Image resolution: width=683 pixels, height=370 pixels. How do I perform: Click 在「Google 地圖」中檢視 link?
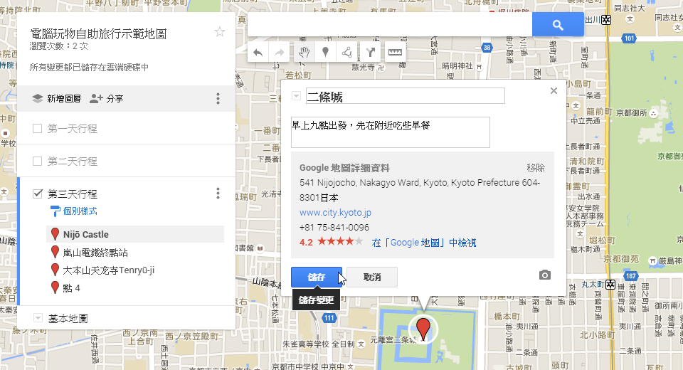coord(424,243)
